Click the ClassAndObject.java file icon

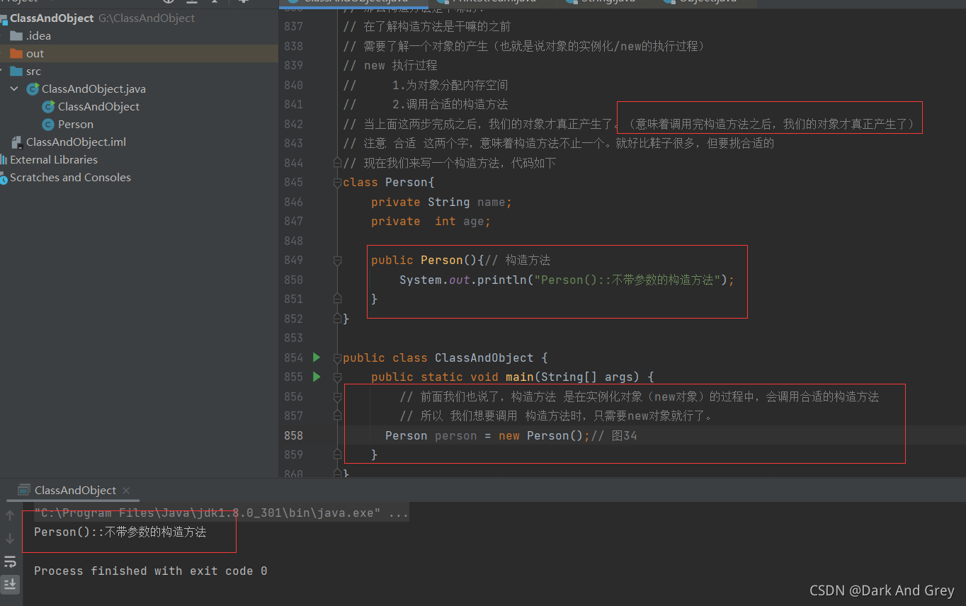coord(33,88)
